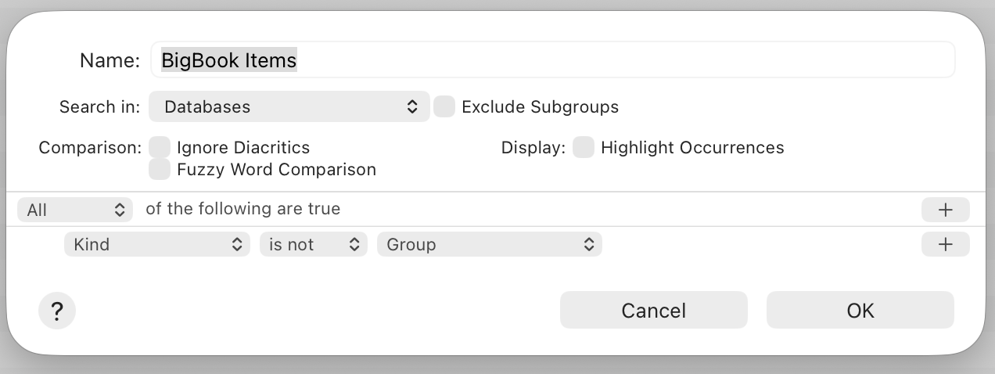Open the Kind attribute dropdown
The width and height of the screenshot is (995, 374).
(x=157, y=244)
